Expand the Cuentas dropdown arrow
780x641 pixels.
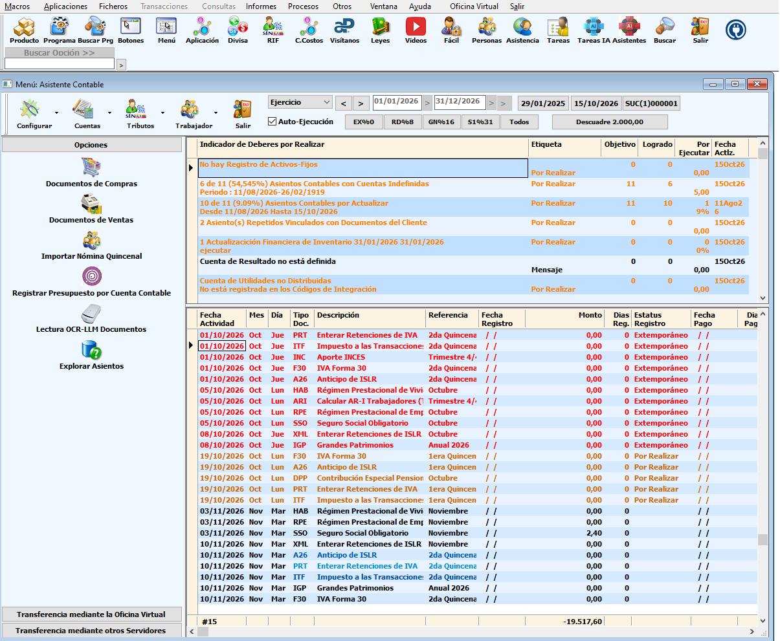109,113
